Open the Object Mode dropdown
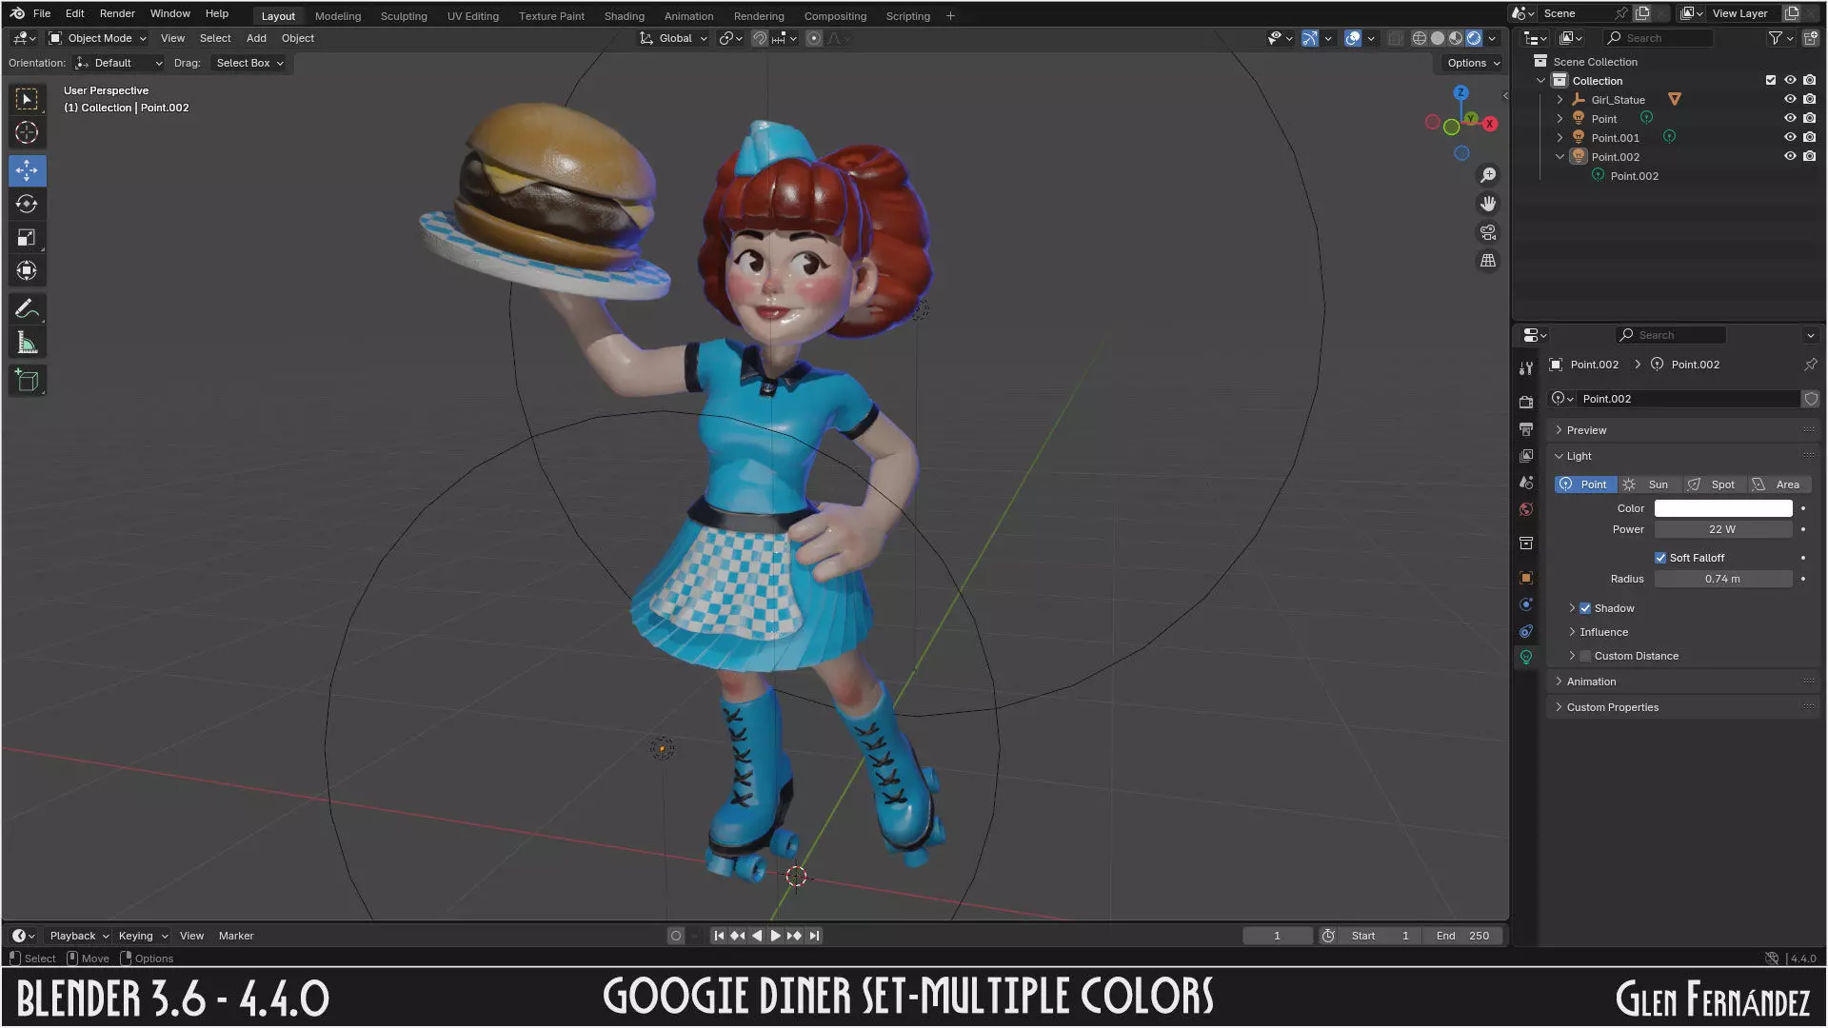The image size is (1828, 1028). click(98, 38)
